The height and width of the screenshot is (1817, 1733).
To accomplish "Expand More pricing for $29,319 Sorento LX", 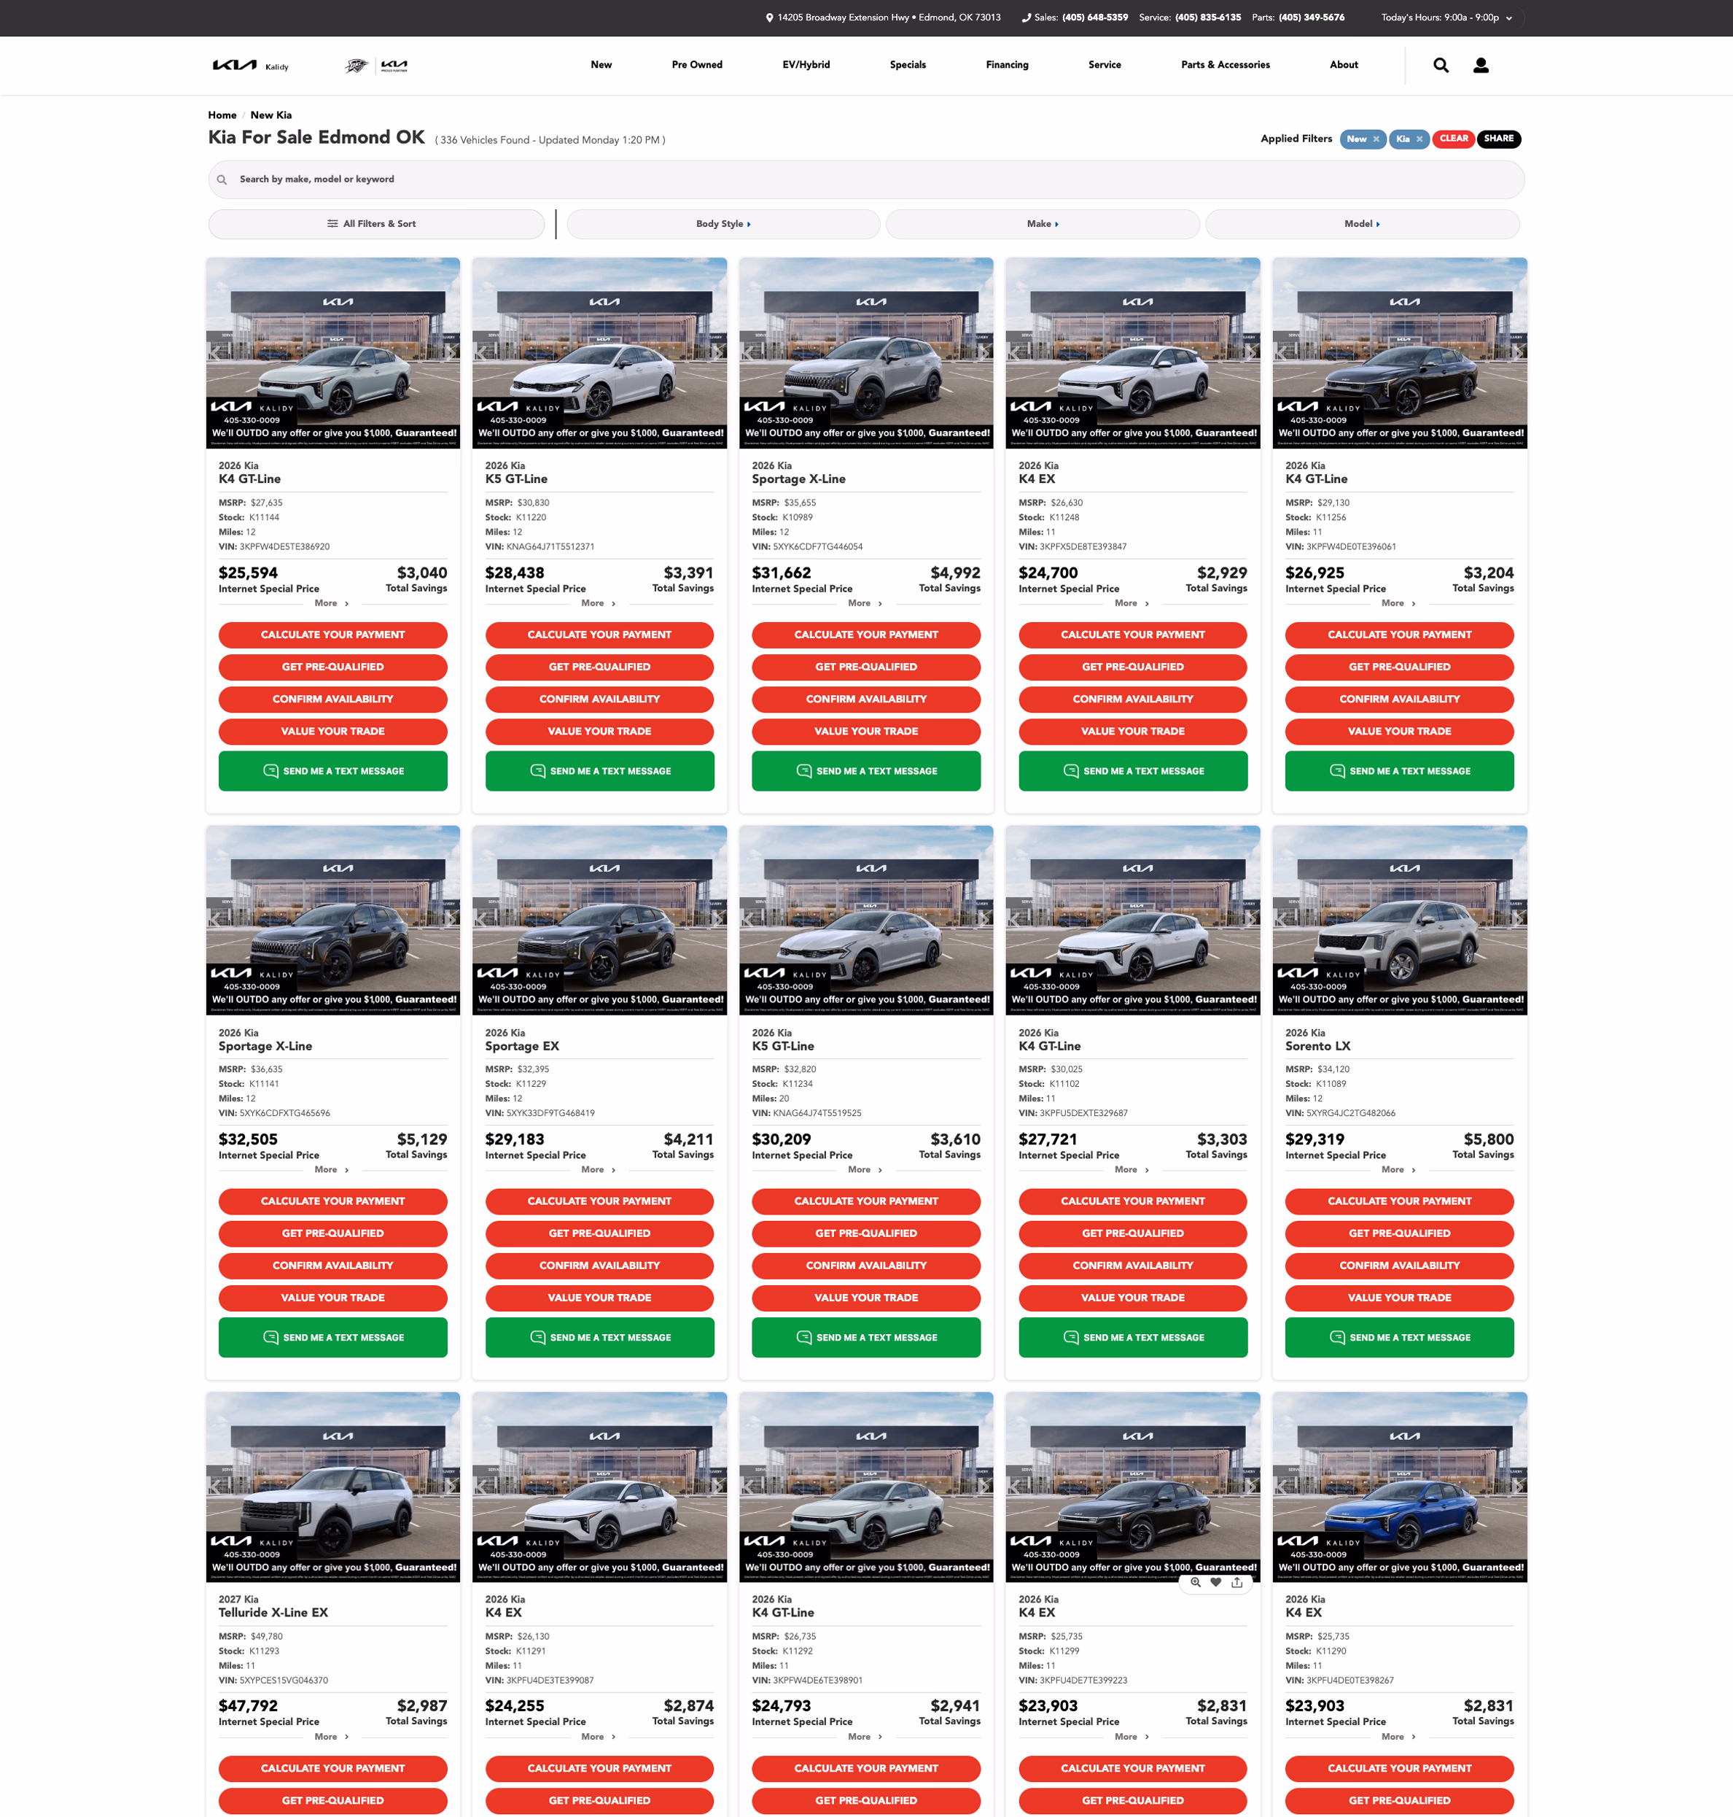I will click(1398, 1170).
